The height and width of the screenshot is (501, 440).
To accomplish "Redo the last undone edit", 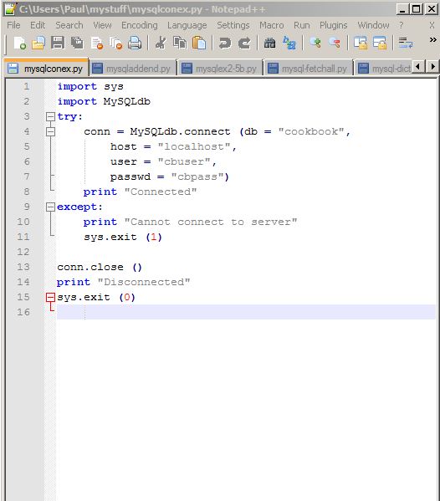I will pos(244,43).
